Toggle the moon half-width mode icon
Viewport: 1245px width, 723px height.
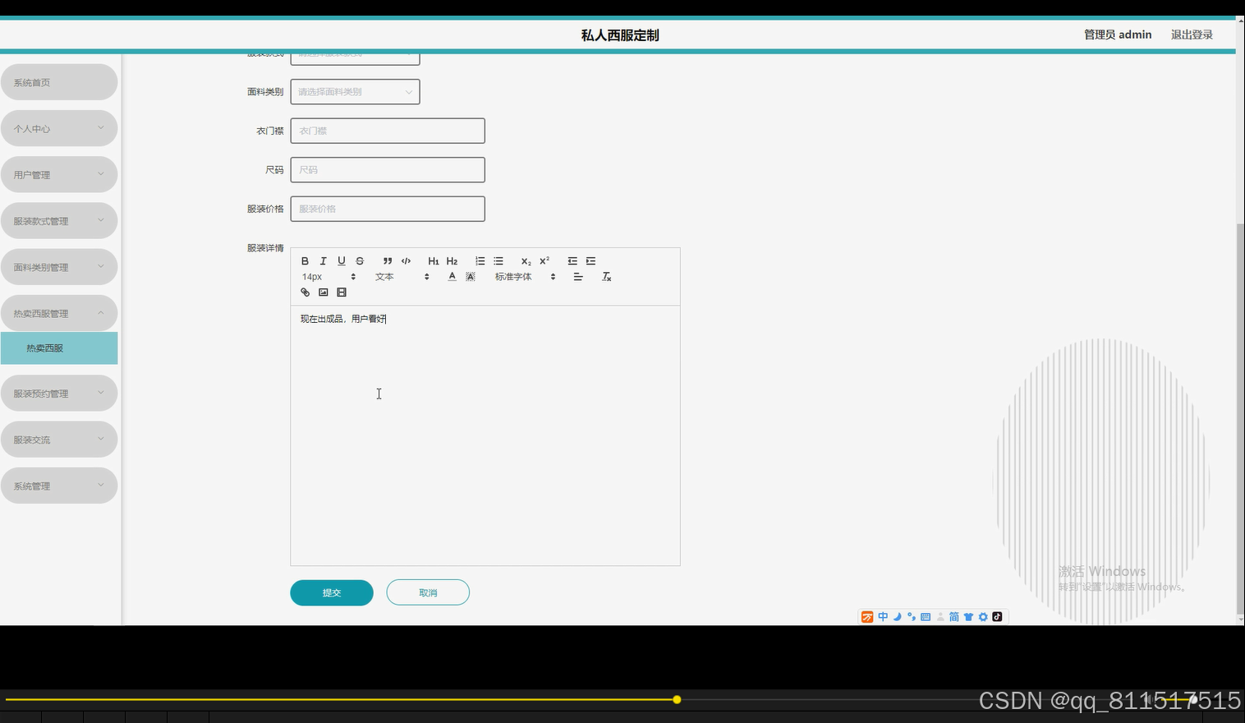tap(898, 617)
